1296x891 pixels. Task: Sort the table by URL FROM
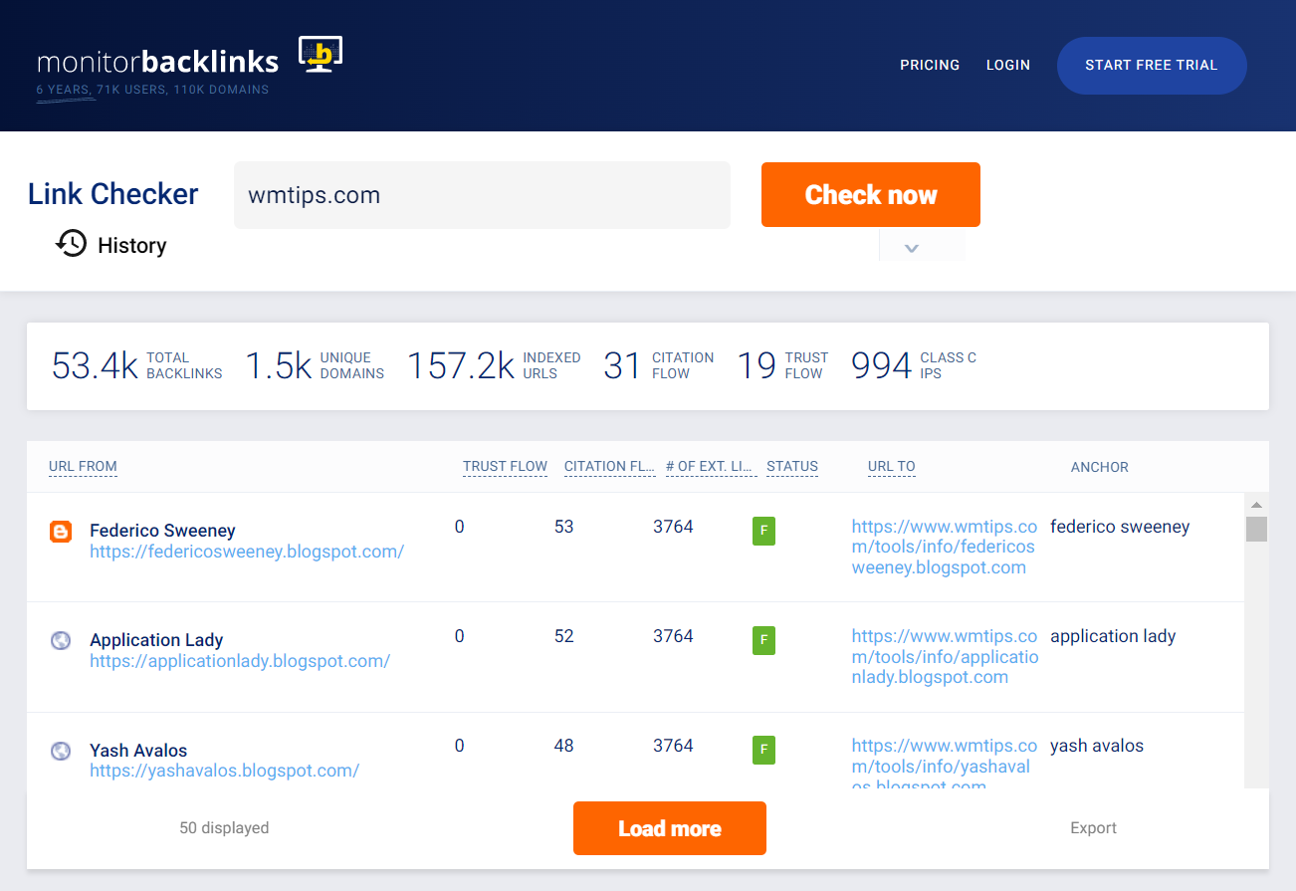click(x=83, y=466)
